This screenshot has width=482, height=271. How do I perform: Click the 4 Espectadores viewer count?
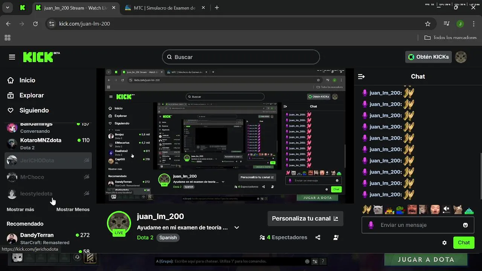click(283, 238)
